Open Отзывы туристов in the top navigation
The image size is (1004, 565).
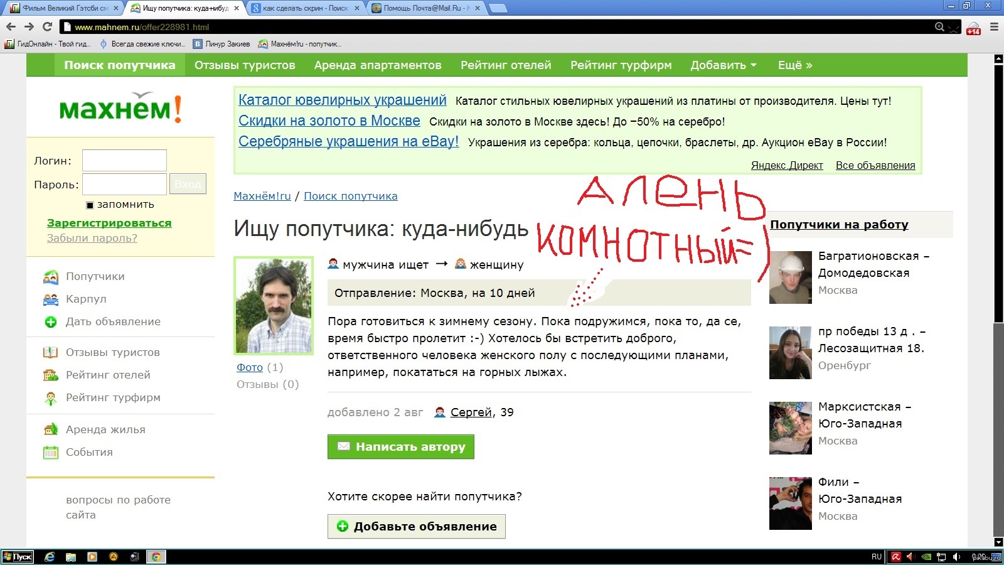click(245, 65)
